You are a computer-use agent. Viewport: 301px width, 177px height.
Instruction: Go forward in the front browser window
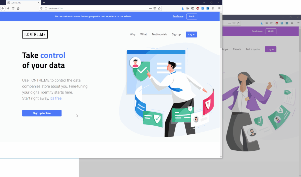click(8, 8)
